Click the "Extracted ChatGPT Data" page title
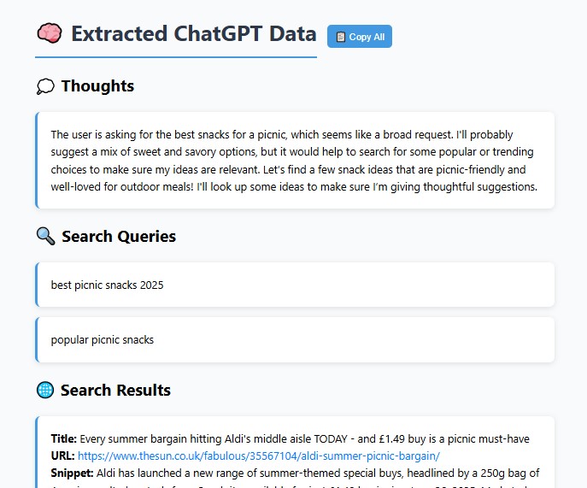Screen dimensions: 587x488 [193, 34]
